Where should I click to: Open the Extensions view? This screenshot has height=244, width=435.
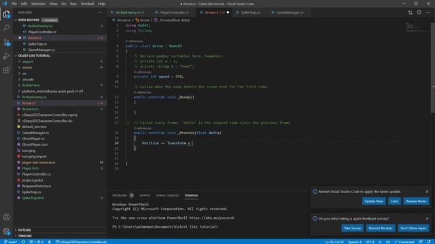point(6,70)
